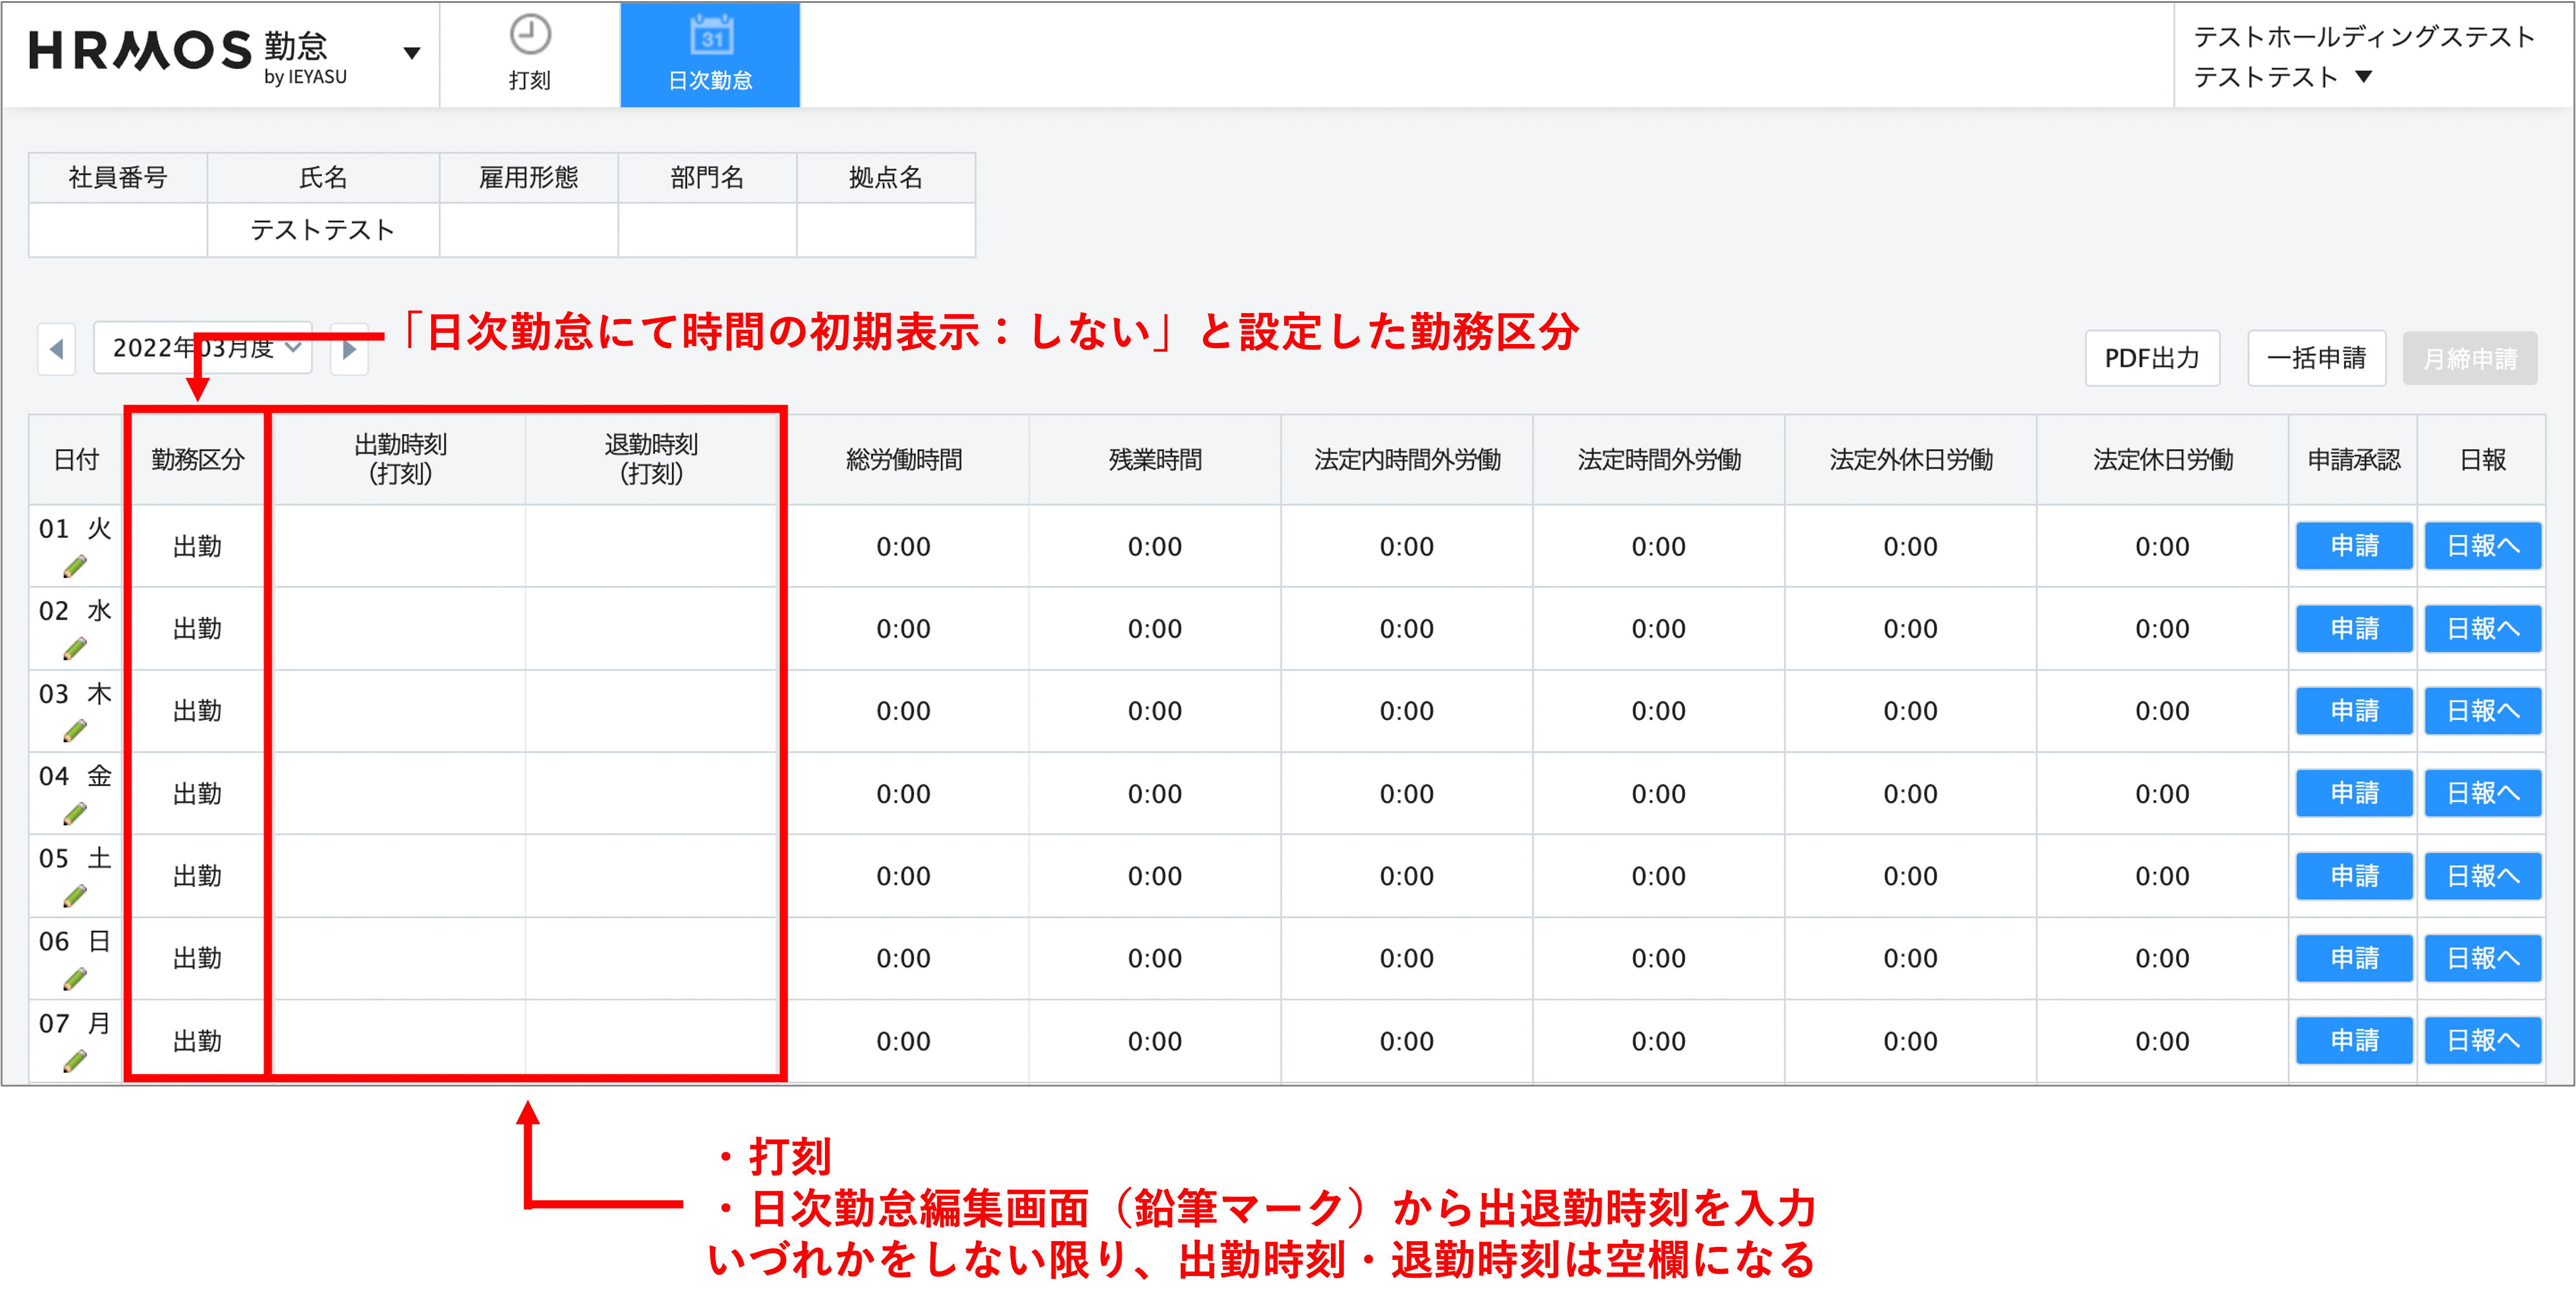Click the 法定時間外労働 column header

pos(1659,460)
